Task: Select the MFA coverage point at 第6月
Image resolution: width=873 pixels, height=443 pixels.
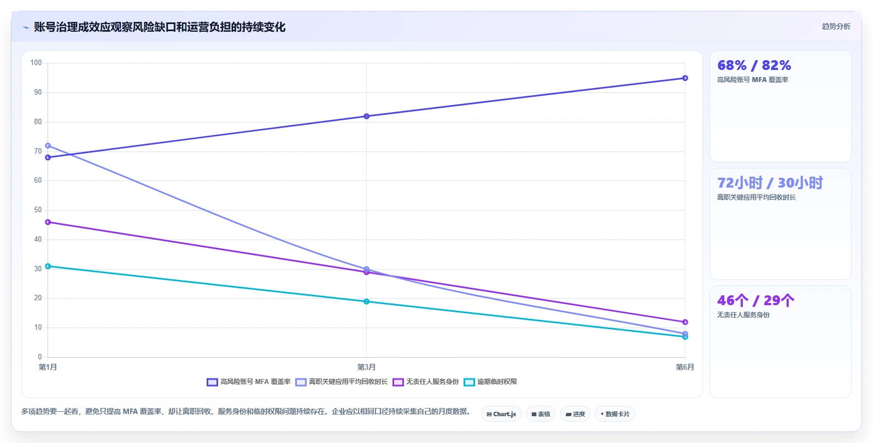Action: [x=685, y=78]
